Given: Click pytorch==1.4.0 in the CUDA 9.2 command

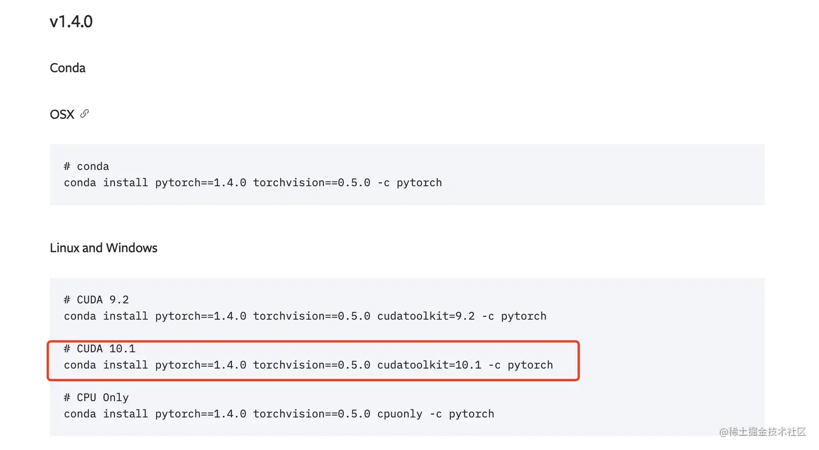Looking at the screenshot, I should tap(200, 316).
